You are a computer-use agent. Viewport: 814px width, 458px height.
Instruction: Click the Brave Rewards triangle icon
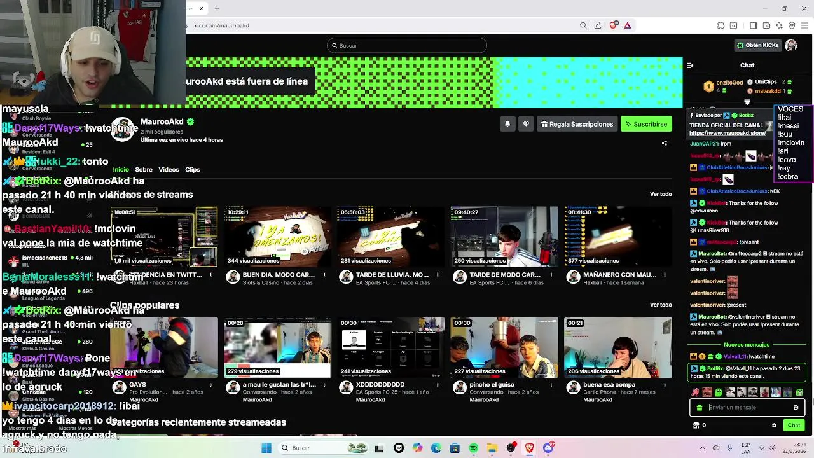click(627, 25)
